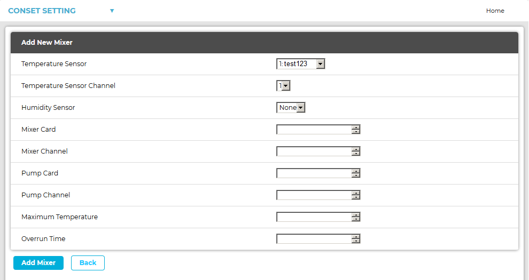529x280 pixels.
Task: Increment the Pump Card spinner
Action: (x=356, y=171)
